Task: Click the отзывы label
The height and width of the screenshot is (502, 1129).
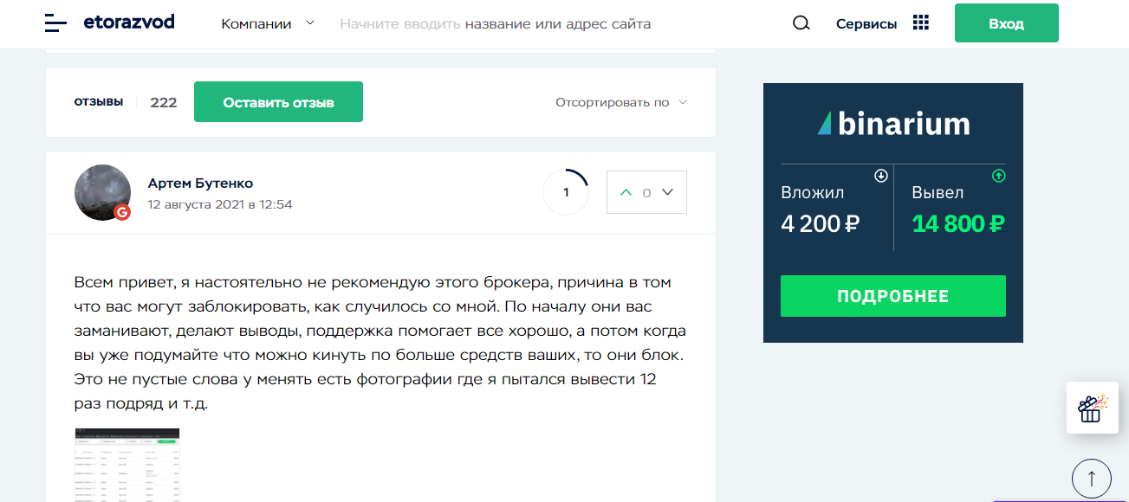Action: 99,101
